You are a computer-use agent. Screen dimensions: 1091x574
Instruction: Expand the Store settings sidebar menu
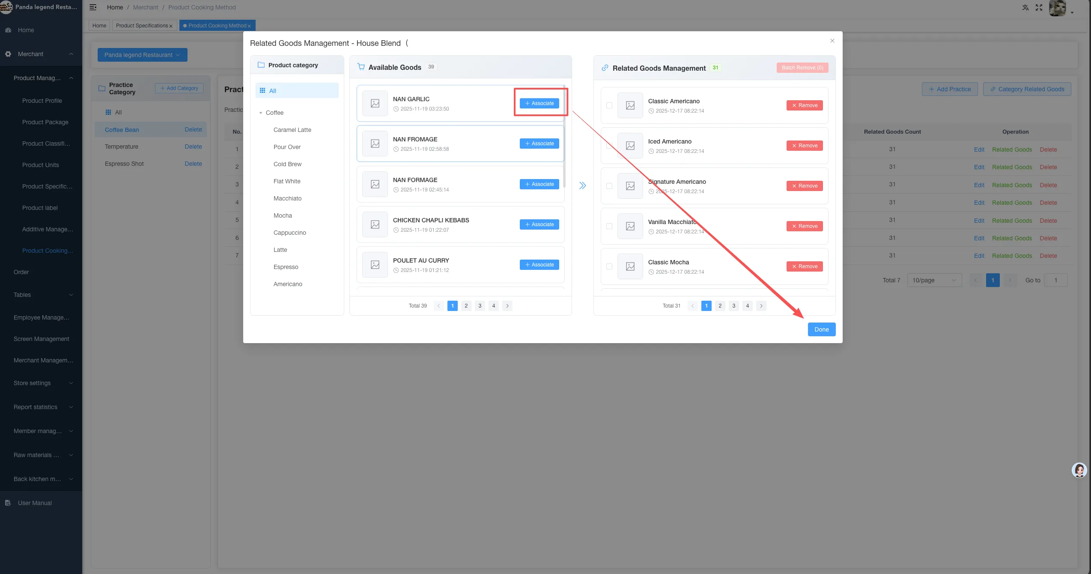(41, 383)
